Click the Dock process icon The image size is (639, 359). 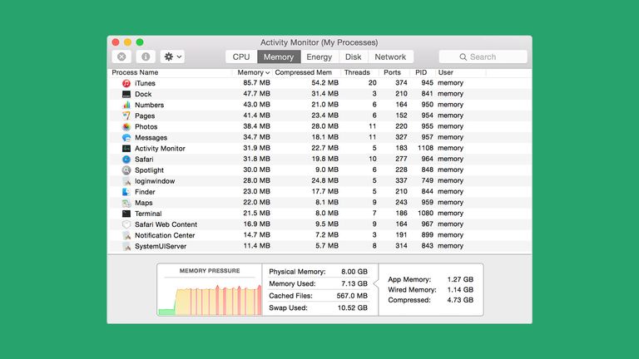point(126,94)
